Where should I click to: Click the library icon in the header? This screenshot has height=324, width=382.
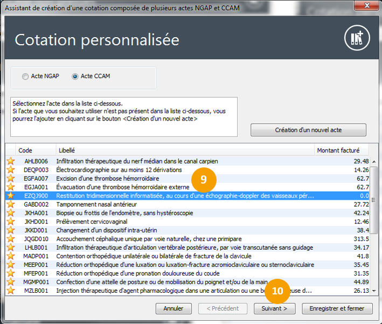coord(357,38)
